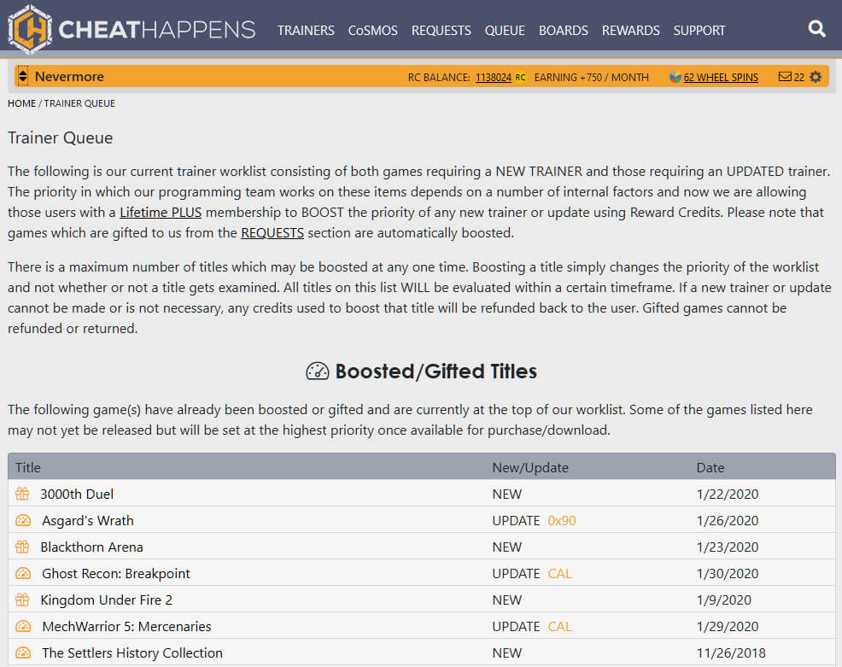Image resolution: width=842 pixels, height=667 pixels.
Task: Click CAL tag in Ghost Recon row
Action: [559, 574]
